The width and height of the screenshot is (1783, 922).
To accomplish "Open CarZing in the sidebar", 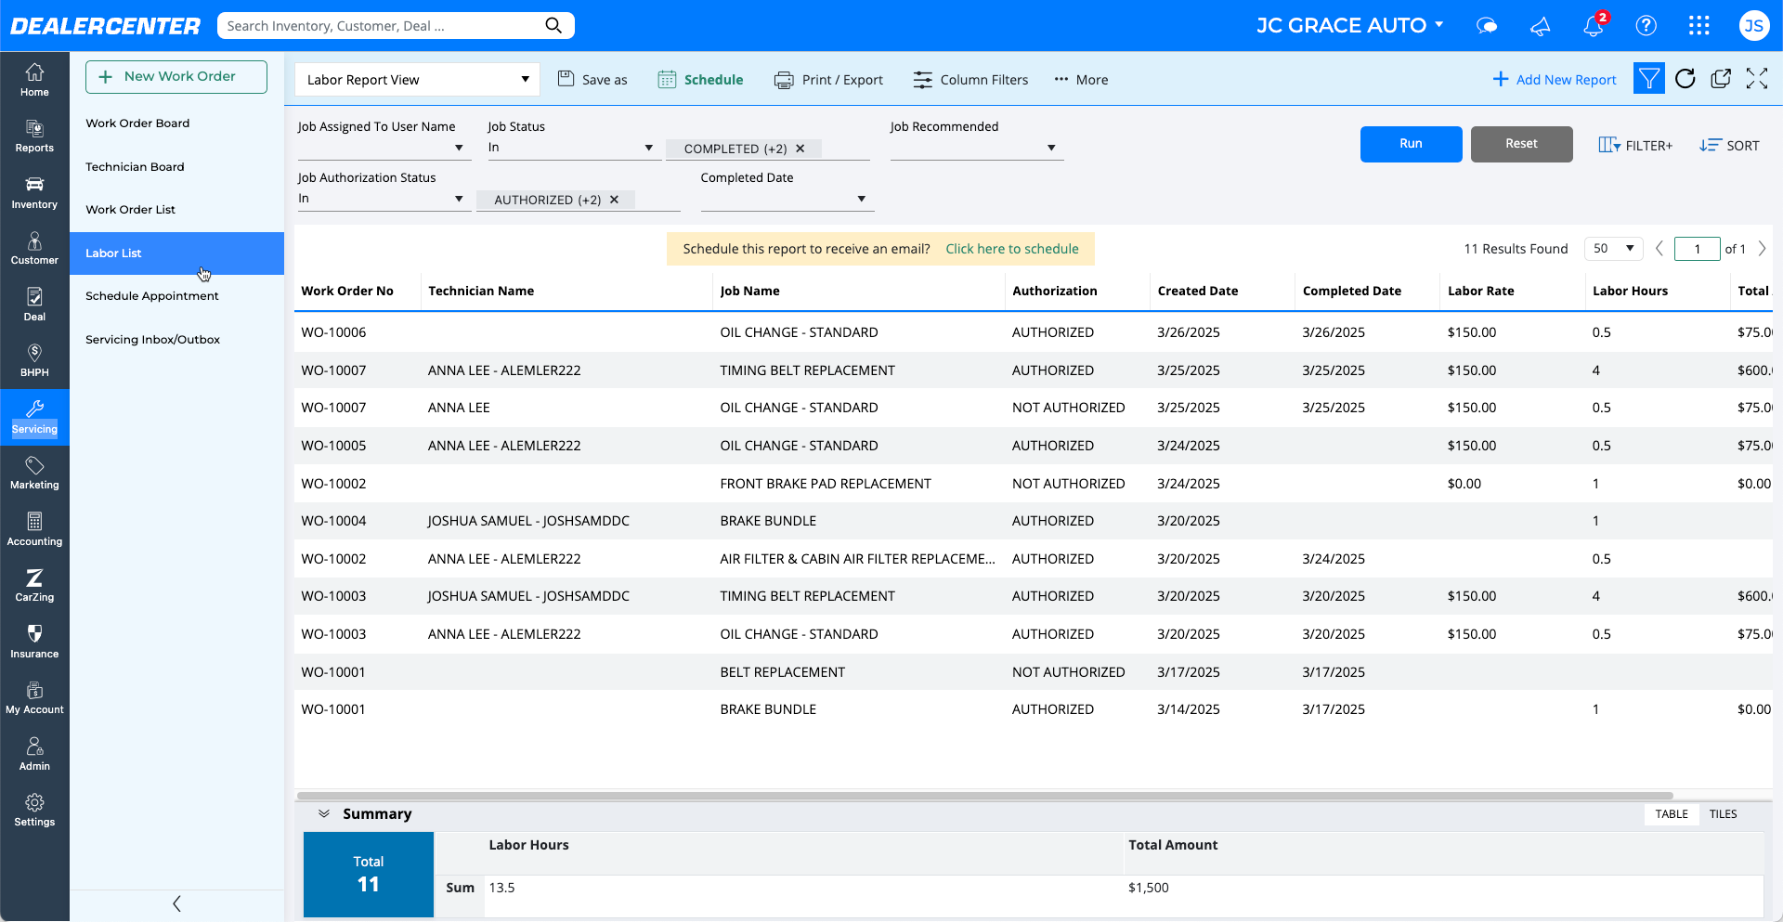I will 34,586.
